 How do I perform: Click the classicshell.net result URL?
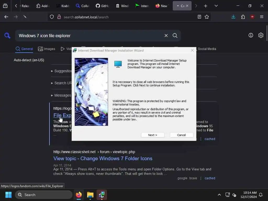(94, 152)
